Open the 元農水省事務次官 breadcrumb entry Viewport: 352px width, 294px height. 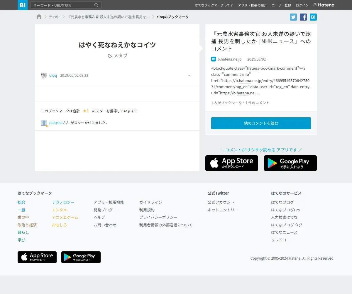pyautogui.click(x=109, y=17)
